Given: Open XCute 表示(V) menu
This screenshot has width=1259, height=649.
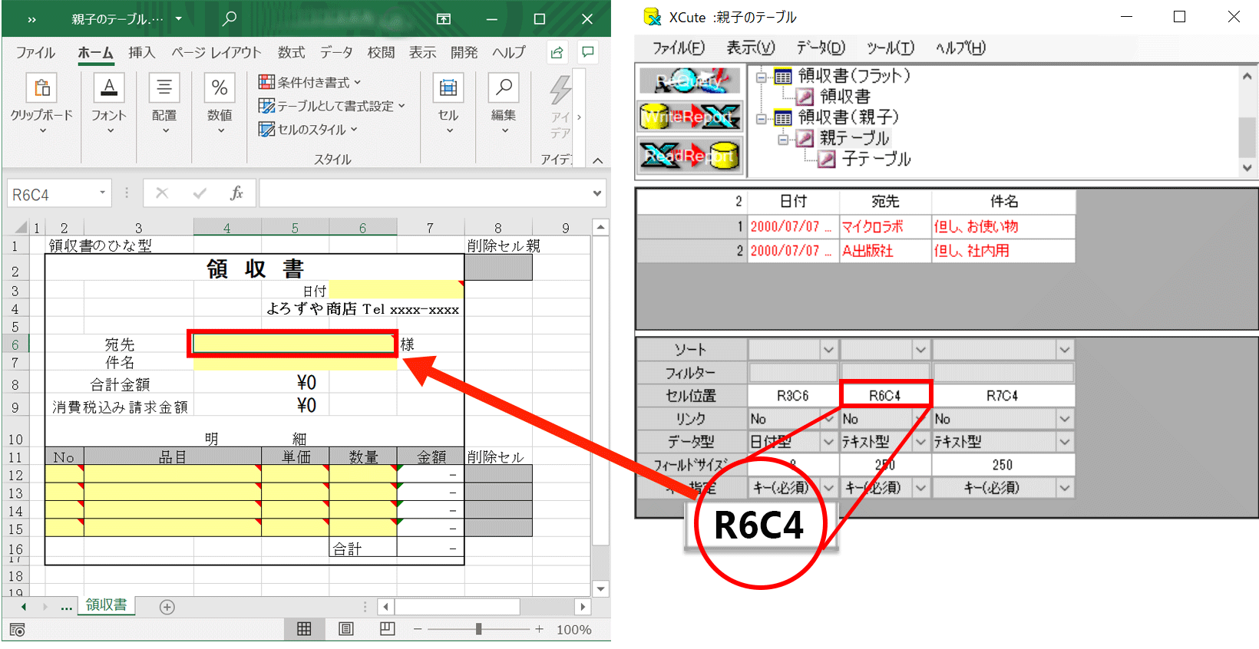Looking at the screenshot, I should [x=751, y=48].
